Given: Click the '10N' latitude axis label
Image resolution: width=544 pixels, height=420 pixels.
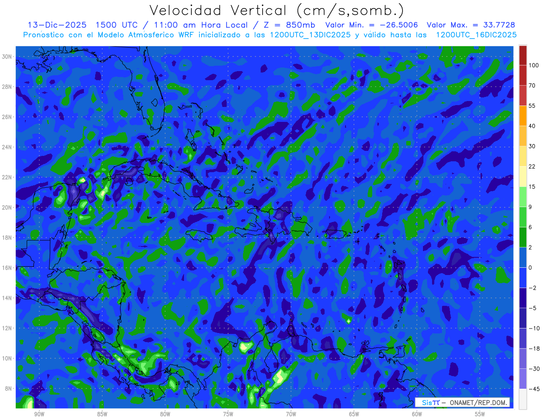Looking at the screenshot, I should pos(7,358).
